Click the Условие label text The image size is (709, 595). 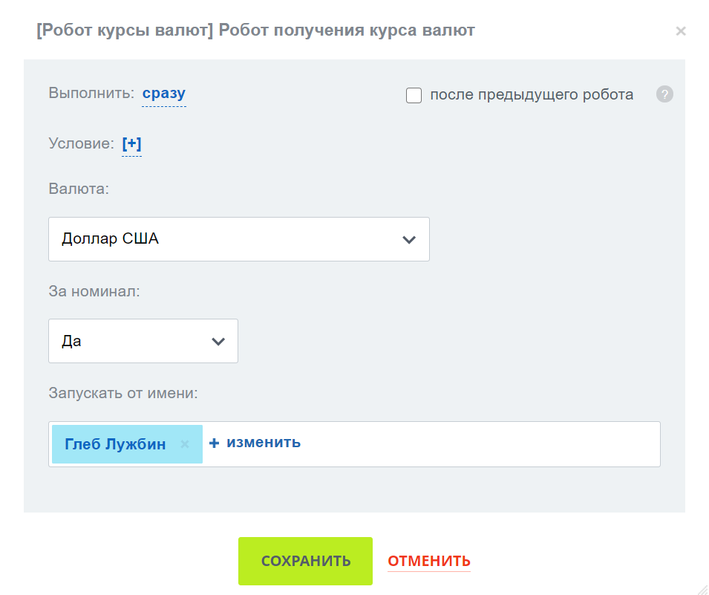point(81,143)
